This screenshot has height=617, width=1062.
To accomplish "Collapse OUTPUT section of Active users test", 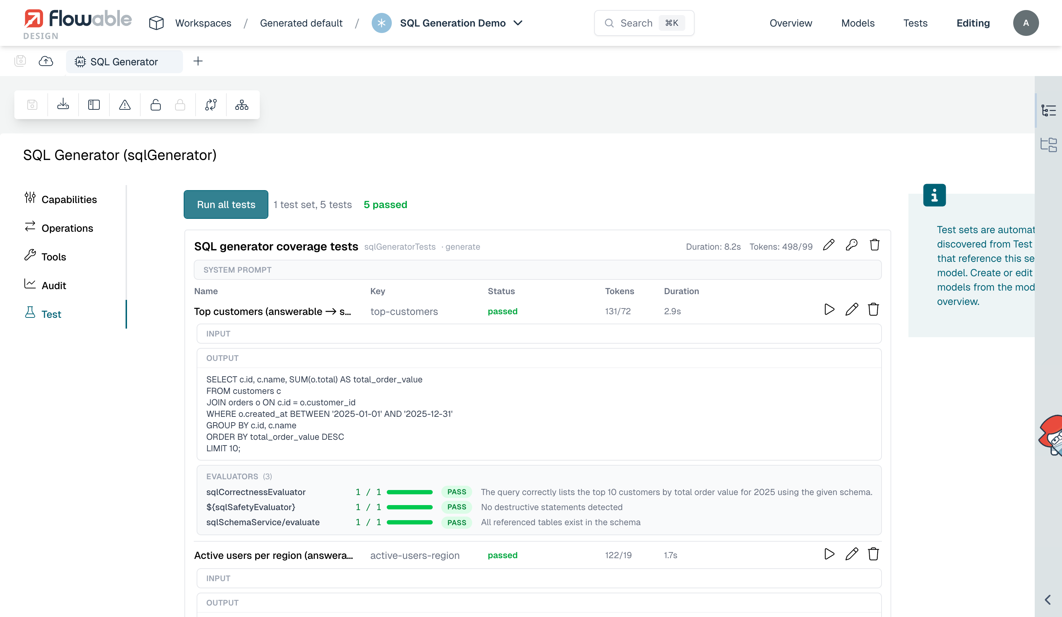I will pos(539,603).
